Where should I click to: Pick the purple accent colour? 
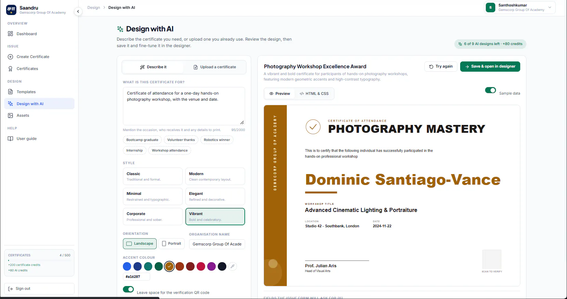point(212,267)
